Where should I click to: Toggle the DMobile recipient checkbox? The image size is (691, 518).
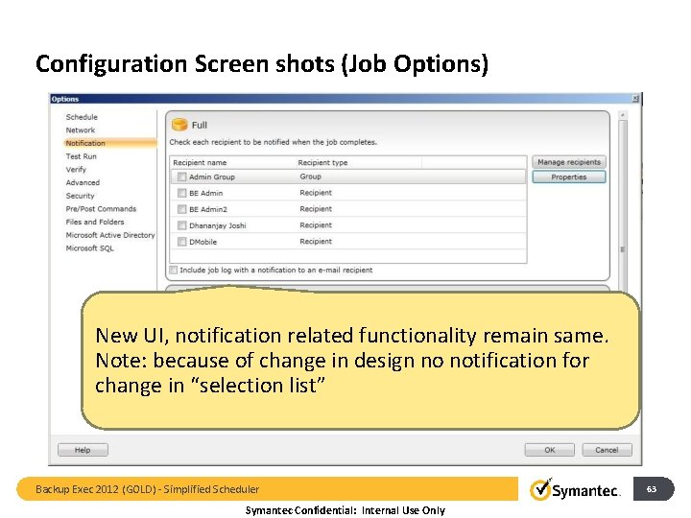click(x=181, y=242)
